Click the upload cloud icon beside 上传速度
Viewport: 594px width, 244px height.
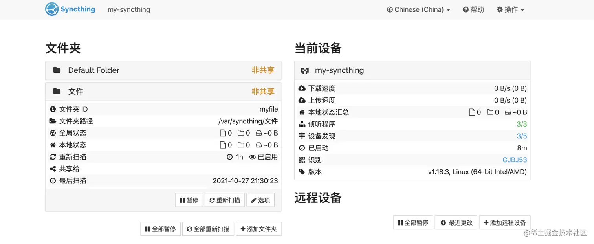pos(302,100)
